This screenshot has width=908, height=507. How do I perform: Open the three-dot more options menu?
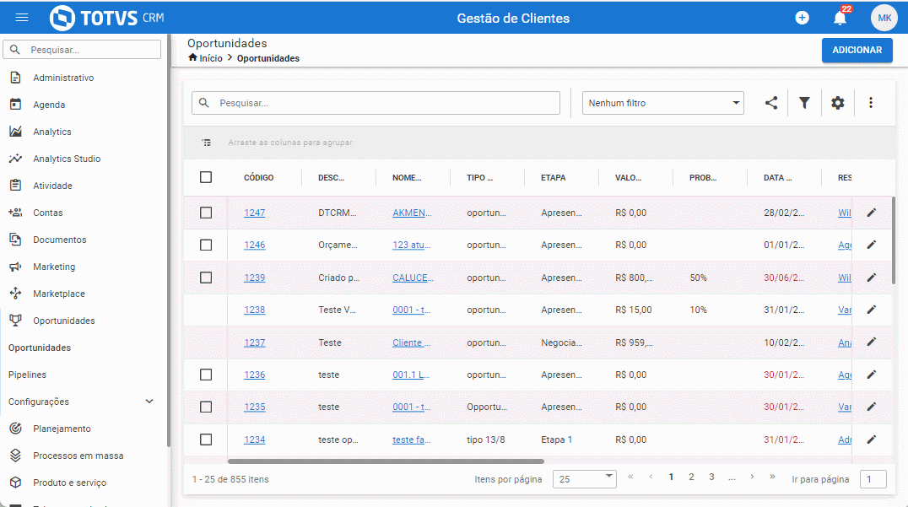coord(870,103)
